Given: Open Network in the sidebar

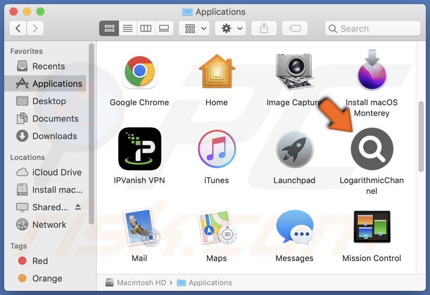Looking at the screenshot, I should pos(45,225).
